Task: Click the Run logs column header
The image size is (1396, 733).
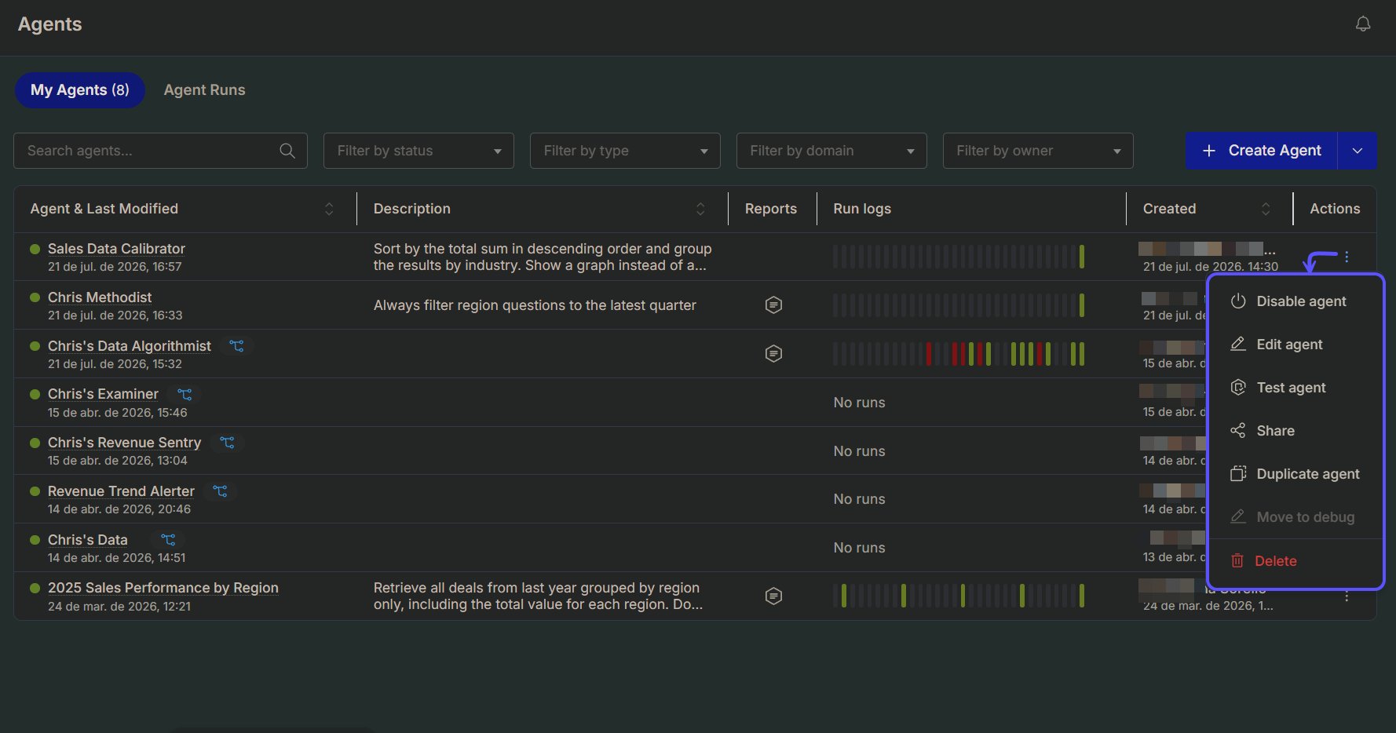Action: coord(862,209)
